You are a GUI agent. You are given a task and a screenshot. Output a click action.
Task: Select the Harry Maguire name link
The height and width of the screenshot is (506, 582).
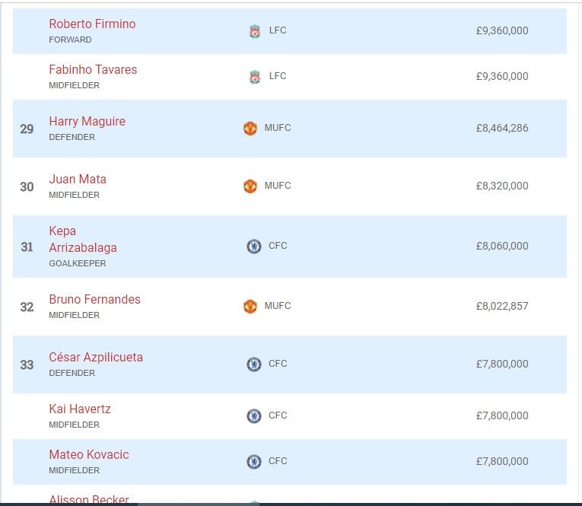point(87,122)
